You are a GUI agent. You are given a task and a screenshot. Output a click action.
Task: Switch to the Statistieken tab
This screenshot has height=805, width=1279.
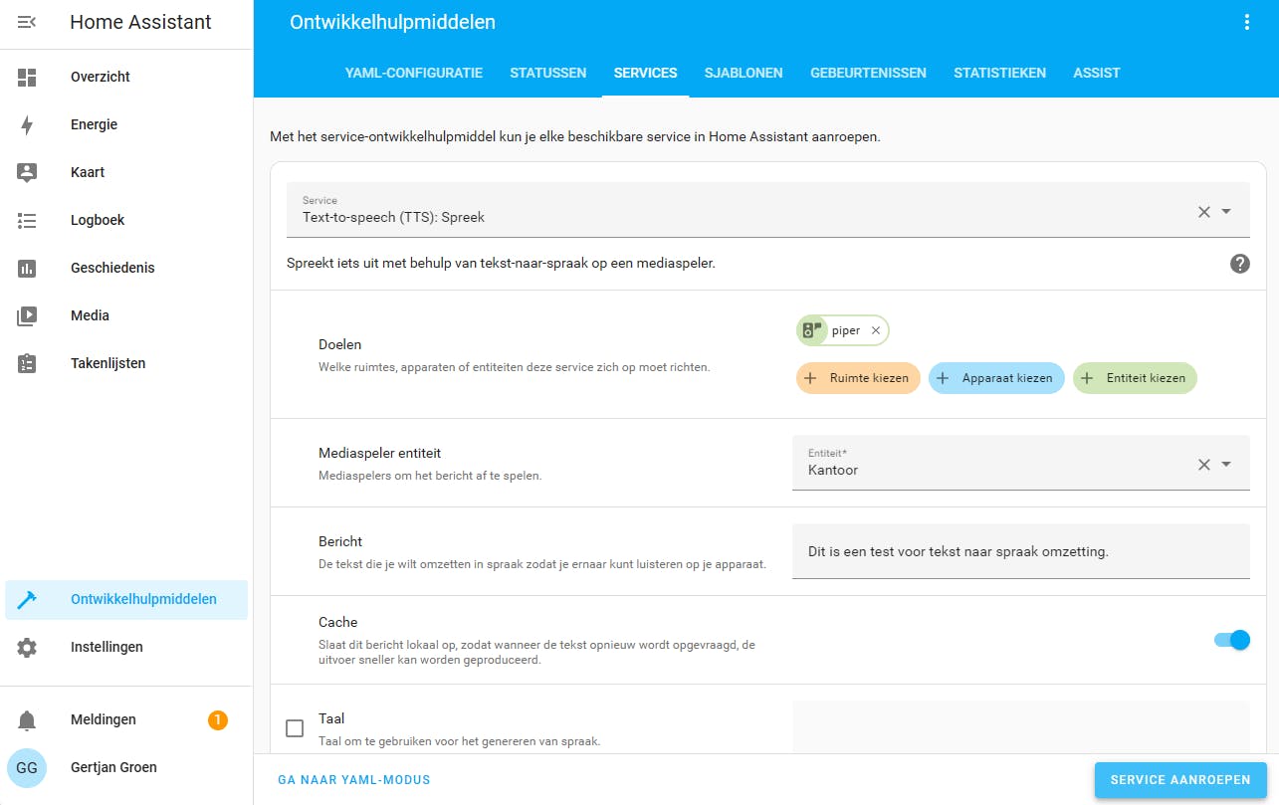pos(1000,73)
